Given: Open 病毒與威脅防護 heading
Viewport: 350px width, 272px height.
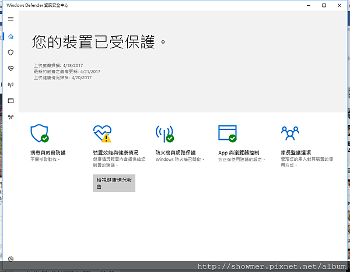Looking at the screenshot, I should [48, 153].
